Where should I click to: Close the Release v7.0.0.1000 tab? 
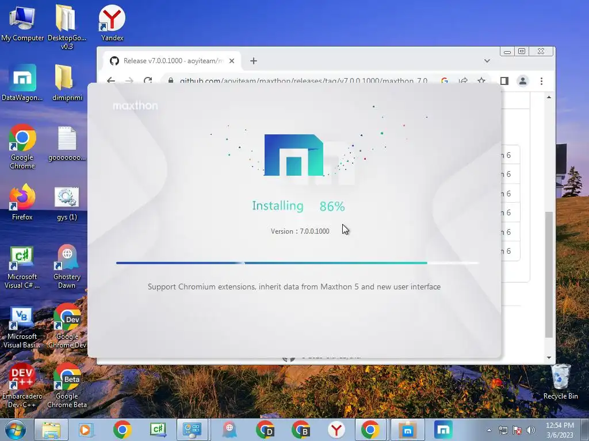click(x=232, y=61)
